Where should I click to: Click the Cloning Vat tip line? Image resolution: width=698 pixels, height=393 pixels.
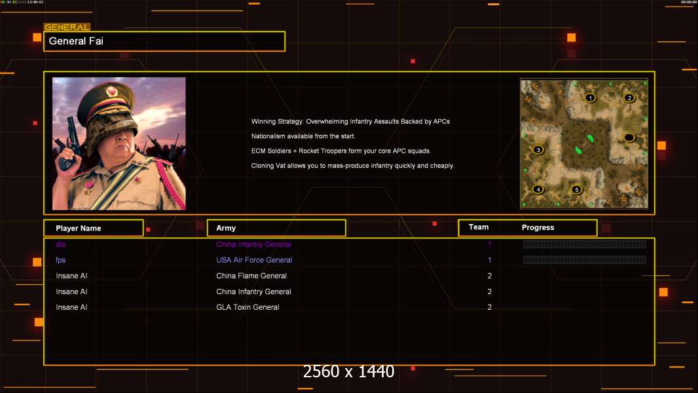point(352,166)
